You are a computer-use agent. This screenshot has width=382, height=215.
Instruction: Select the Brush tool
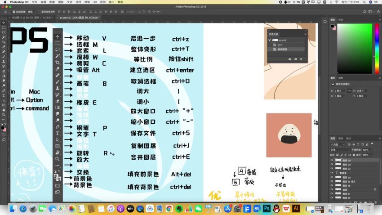4,57
